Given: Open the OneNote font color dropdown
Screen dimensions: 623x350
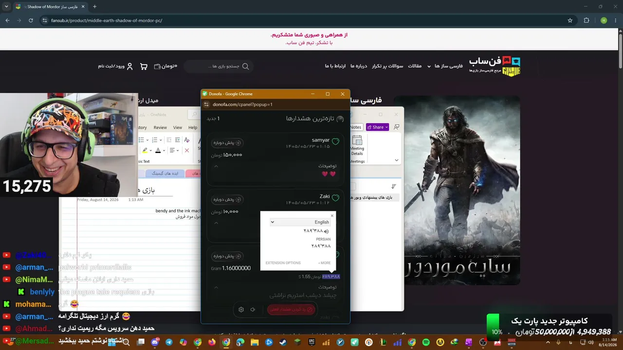Looking at the screenshot, I should (x=164, y=151).
